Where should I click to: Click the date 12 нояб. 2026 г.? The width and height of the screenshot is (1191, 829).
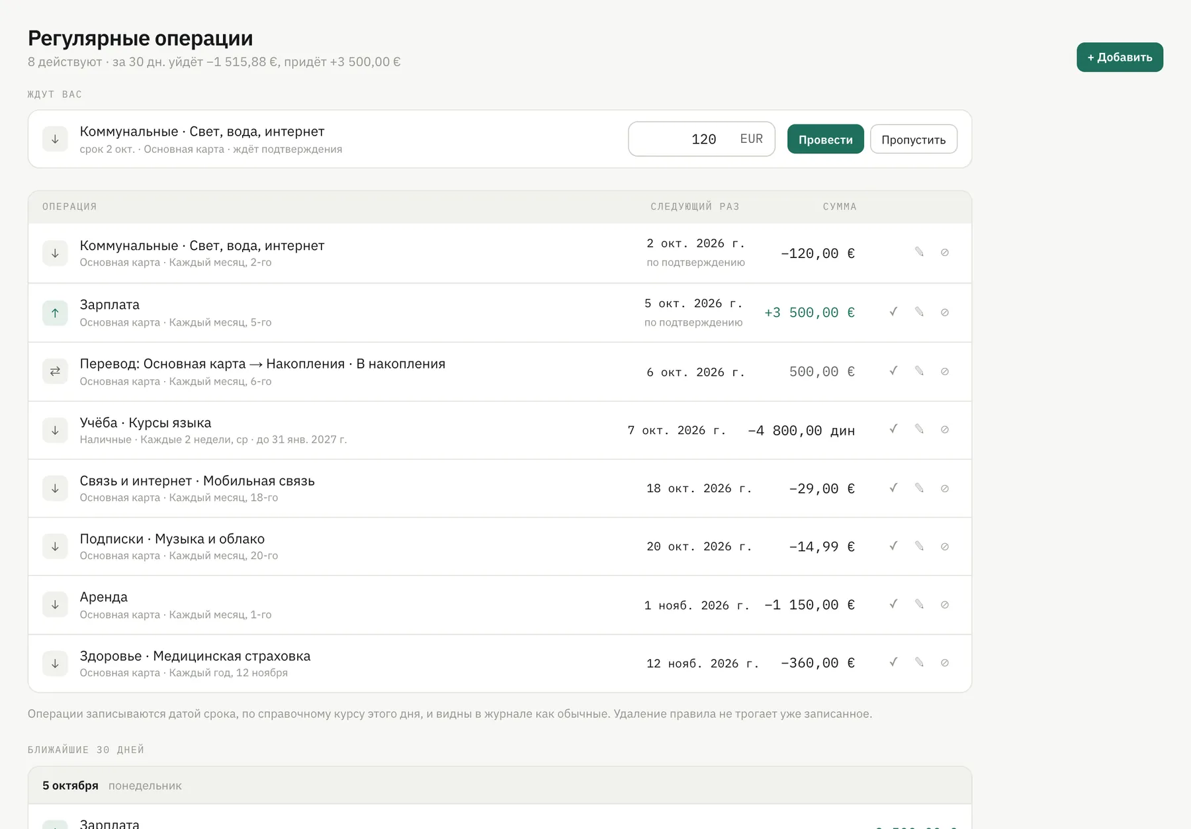(x=703, y=663)
